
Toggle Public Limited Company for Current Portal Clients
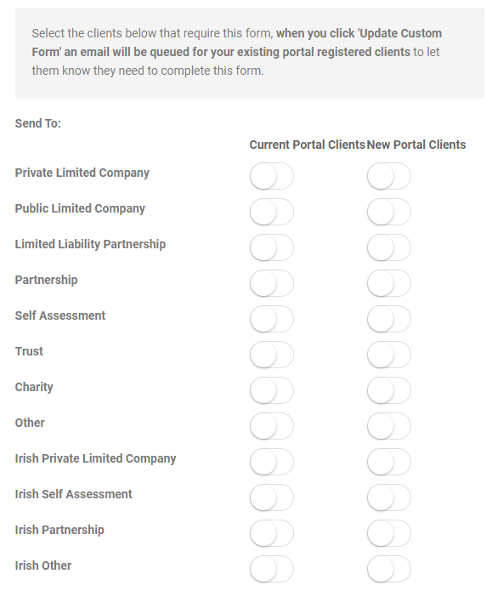272,212
